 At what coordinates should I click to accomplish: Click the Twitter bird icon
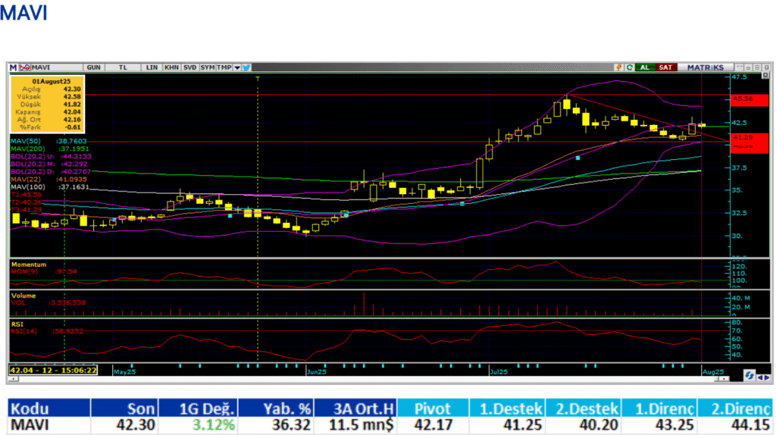click(x=246, y=67)
